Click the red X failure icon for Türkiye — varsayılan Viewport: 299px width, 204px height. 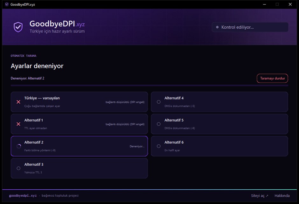[x=18, y=102]
